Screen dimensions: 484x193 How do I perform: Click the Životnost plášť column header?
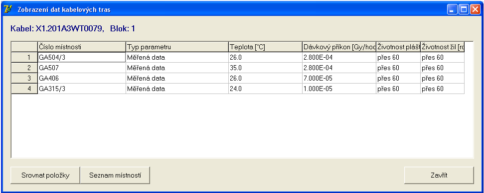398,47
